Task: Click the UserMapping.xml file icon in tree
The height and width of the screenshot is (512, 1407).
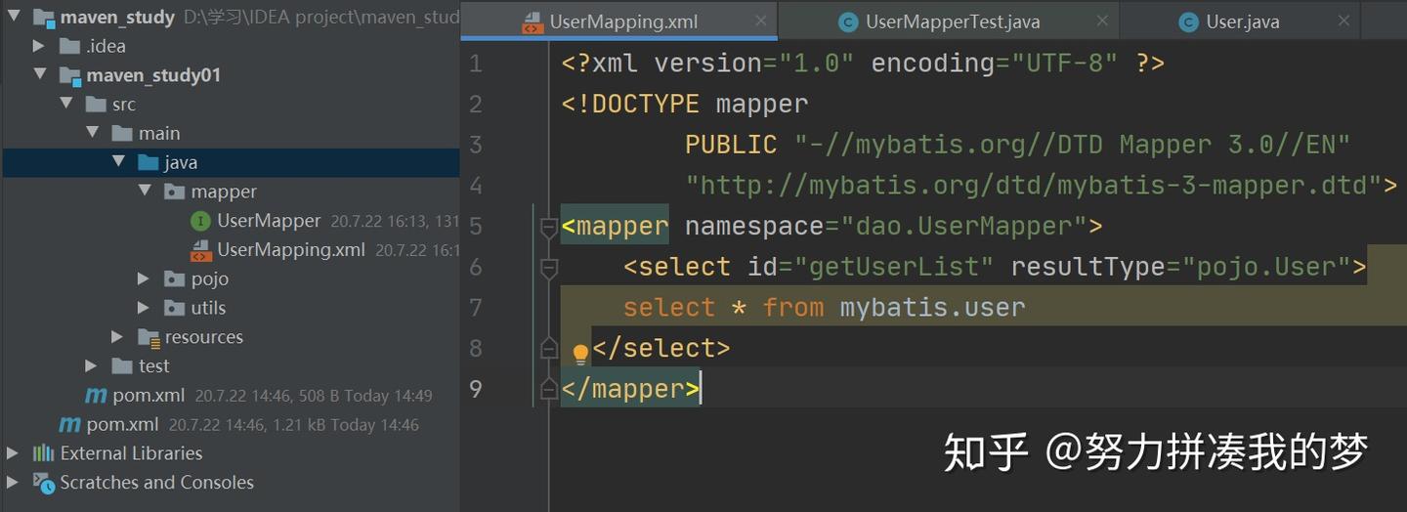Action: (200, 250)
